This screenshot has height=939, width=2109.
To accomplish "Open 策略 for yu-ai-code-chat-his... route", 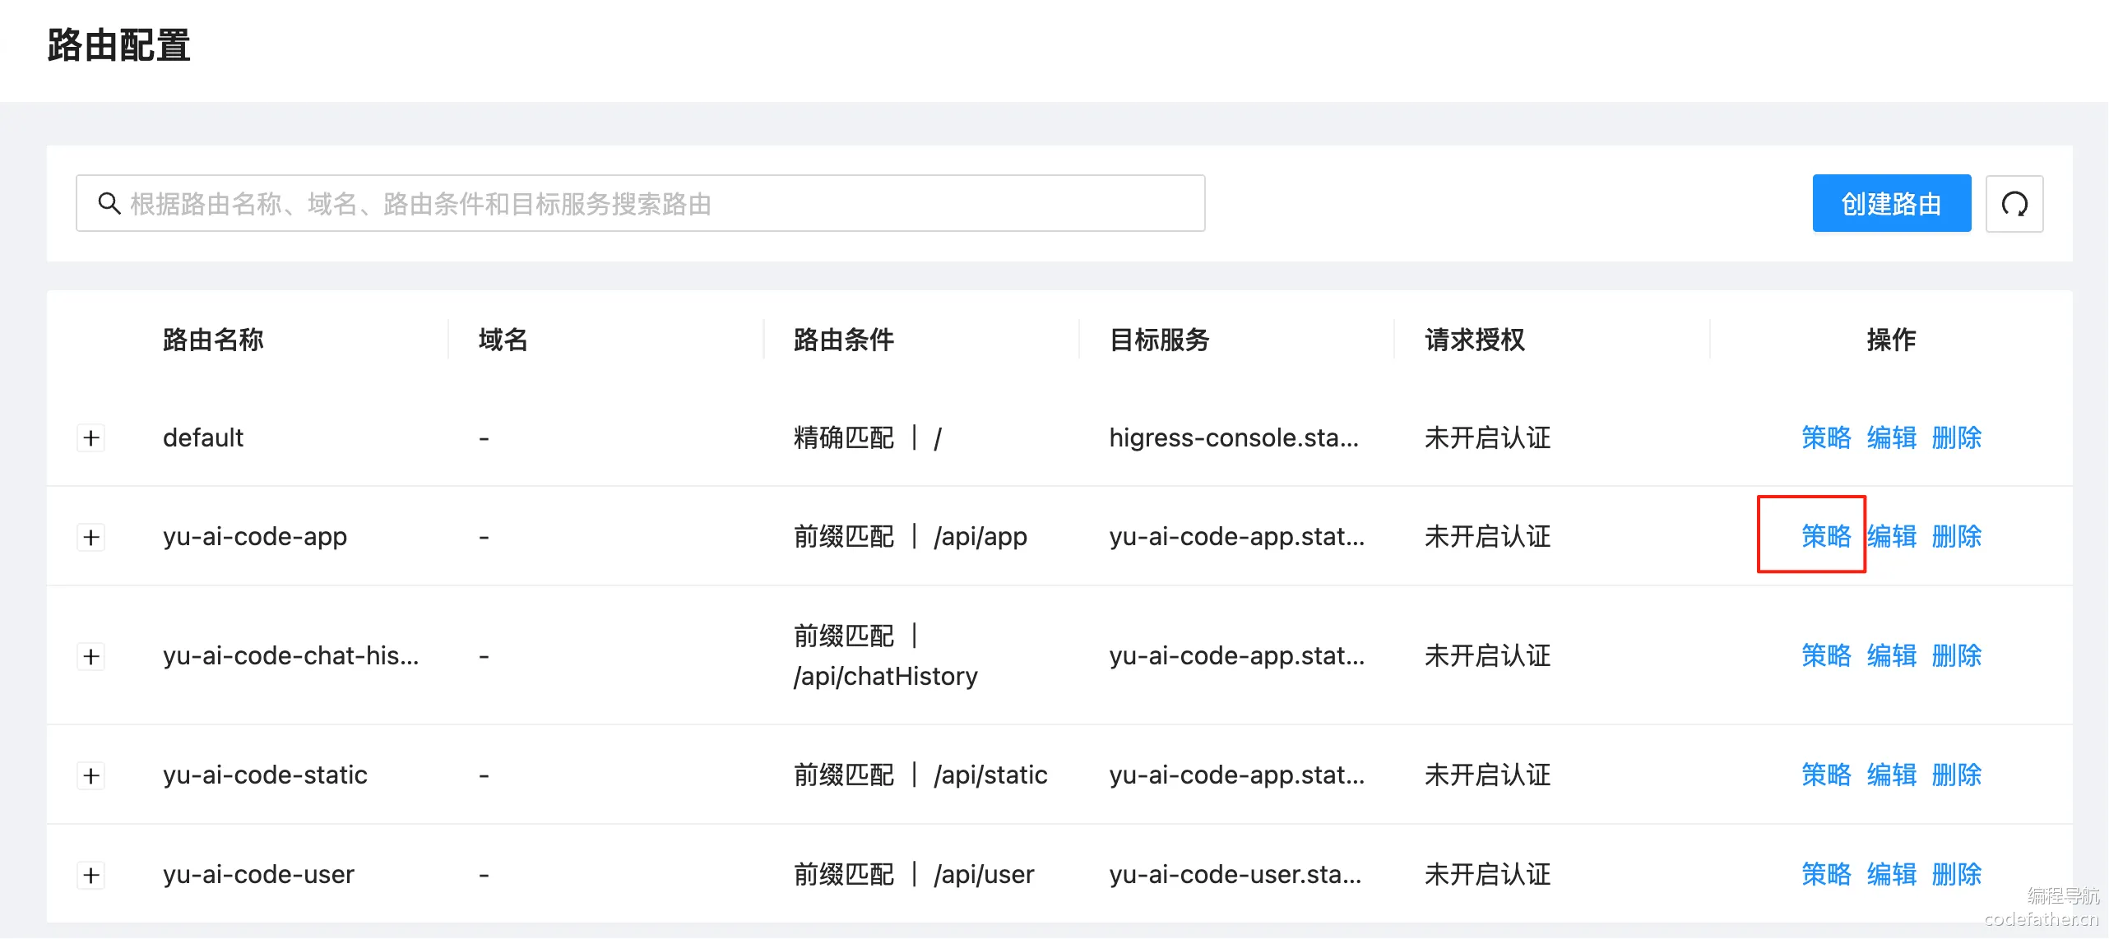I will tap(1826, 655).
